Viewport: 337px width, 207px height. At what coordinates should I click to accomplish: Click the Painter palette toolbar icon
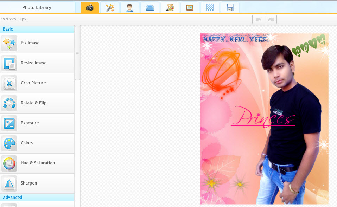170,7
